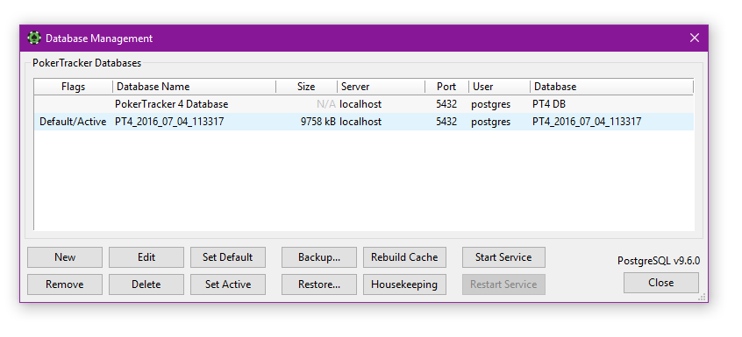The width and height of the screenshot is (742, 337).
Task: Click the PostgreSQL v9.6.0 version label
Action: 659,261
